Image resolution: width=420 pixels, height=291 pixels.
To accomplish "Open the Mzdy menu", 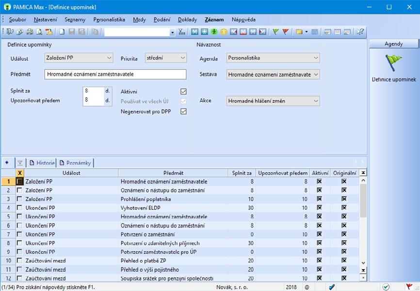I will tap(139, 19).
